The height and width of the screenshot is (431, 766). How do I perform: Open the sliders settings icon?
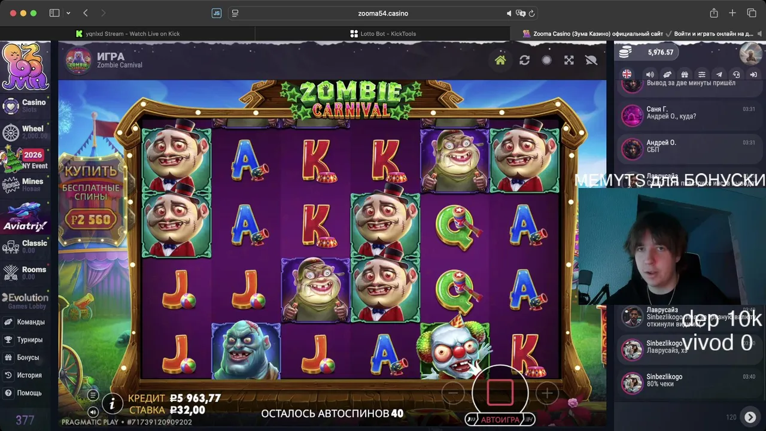point(702,75)
